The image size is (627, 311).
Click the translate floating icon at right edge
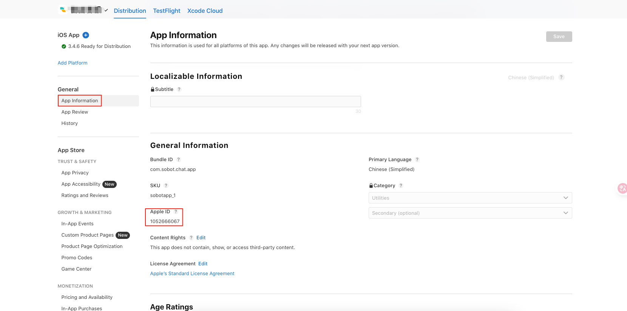coord(622,188)
